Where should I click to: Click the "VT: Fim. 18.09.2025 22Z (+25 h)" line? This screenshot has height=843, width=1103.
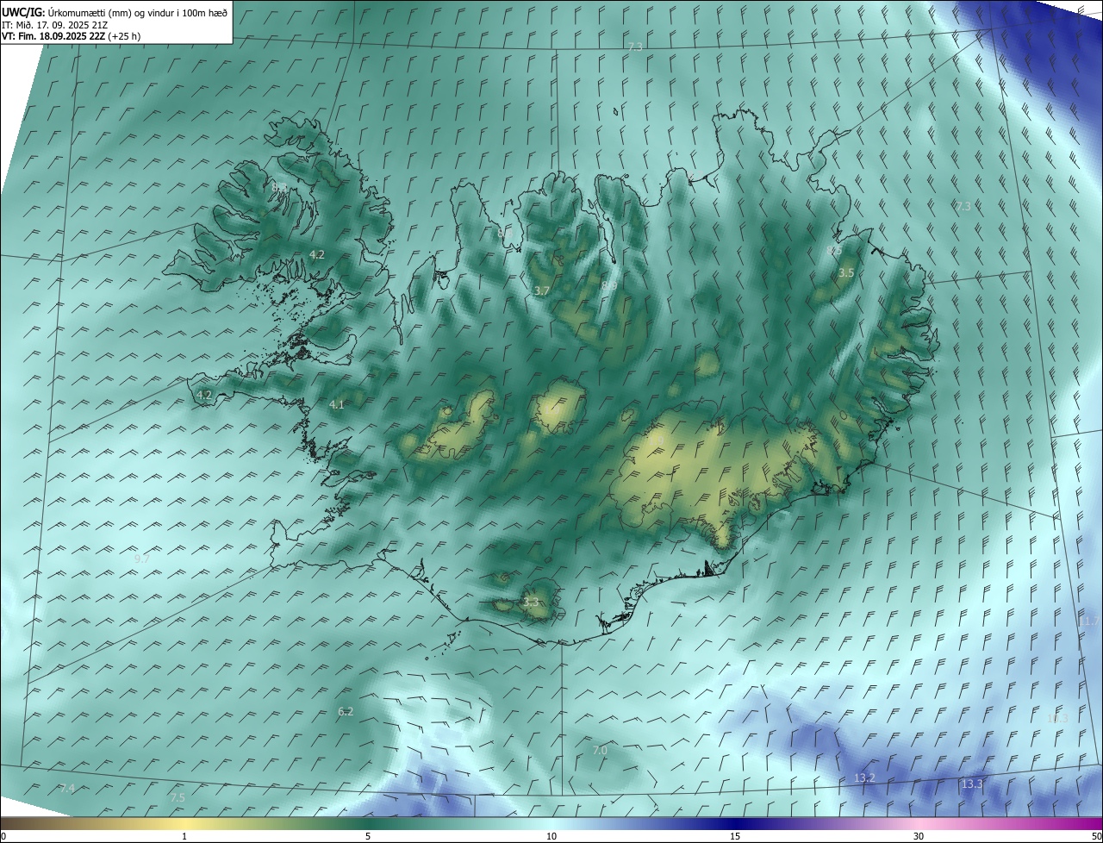[x=72, y=36]
